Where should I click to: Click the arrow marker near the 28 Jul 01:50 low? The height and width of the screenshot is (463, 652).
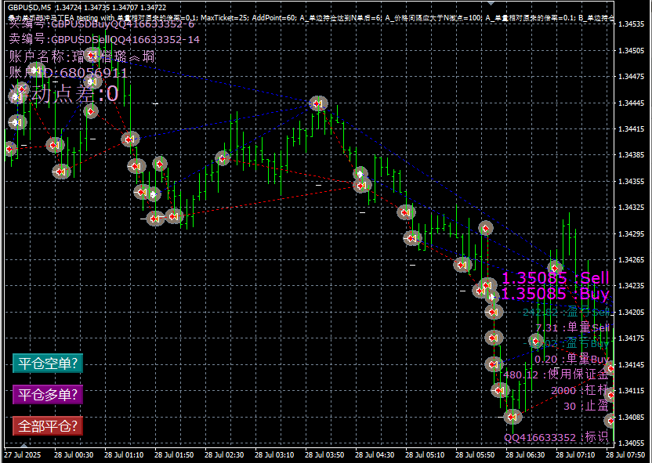[x=174, y=215]
